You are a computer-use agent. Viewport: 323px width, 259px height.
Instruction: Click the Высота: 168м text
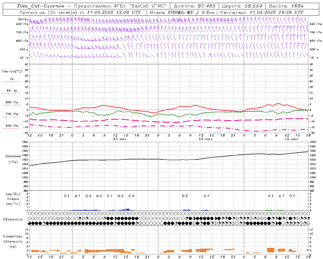(286, 6)
